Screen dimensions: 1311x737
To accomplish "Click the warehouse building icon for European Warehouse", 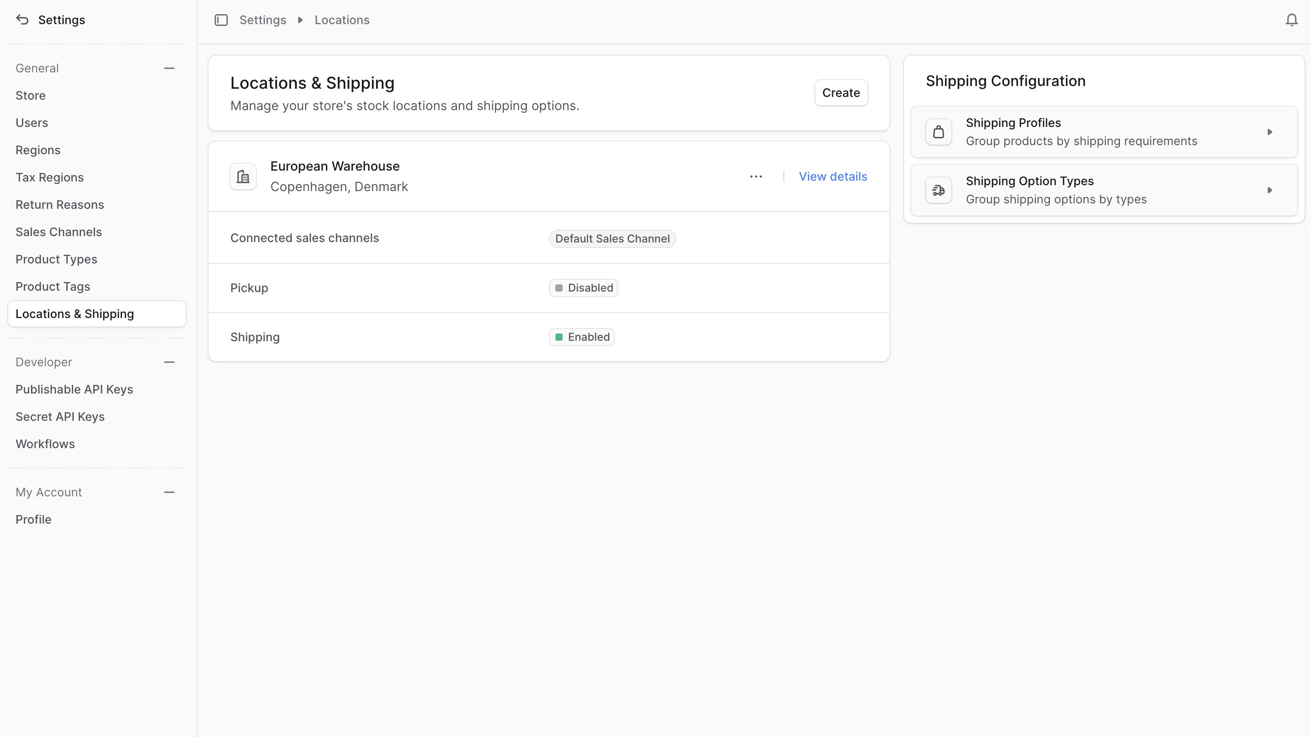I will (243, 176).
